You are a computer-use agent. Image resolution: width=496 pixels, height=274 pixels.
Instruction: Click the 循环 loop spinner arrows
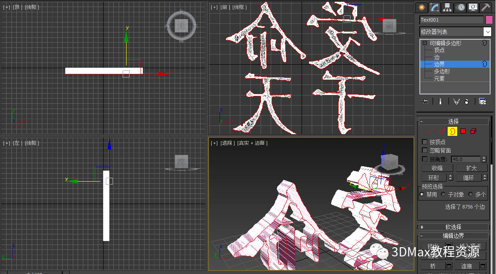pyautogui.click(x=485, y=178)
